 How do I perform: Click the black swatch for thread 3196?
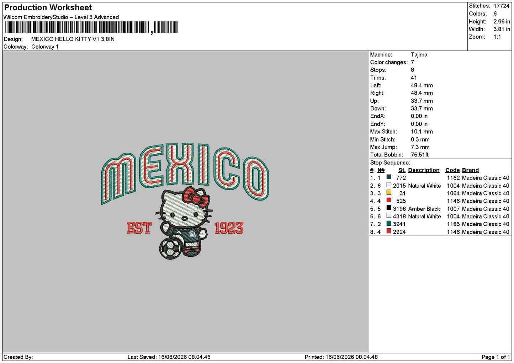coord(389,208)
